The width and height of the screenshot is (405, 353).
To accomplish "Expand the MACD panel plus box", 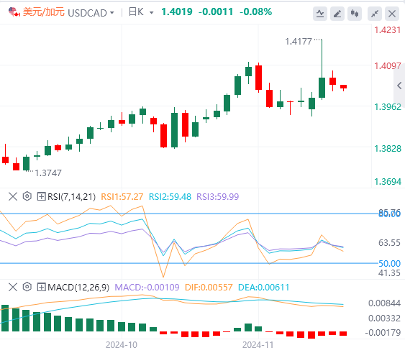I will click(x=41, y=287).
